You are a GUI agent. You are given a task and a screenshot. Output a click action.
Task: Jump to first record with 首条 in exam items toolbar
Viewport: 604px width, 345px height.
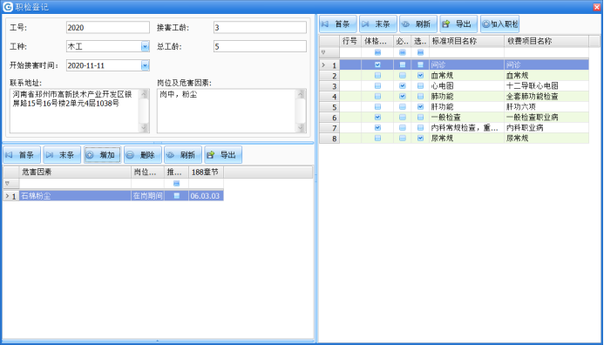(x=338, y=24)
